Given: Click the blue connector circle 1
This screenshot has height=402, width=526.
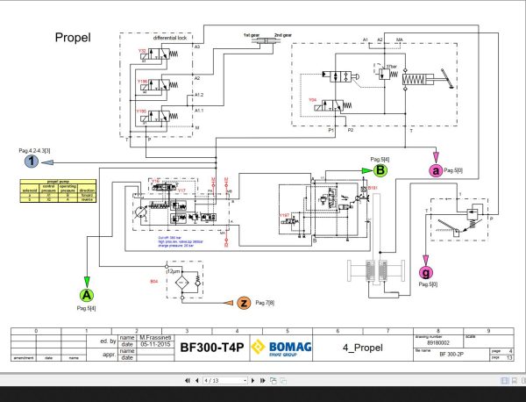Looking at the screenshot, I should click(32, 162).
